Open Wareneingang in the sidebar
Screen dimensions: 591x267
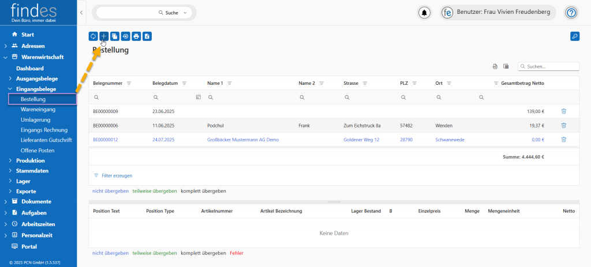(38, 109)
